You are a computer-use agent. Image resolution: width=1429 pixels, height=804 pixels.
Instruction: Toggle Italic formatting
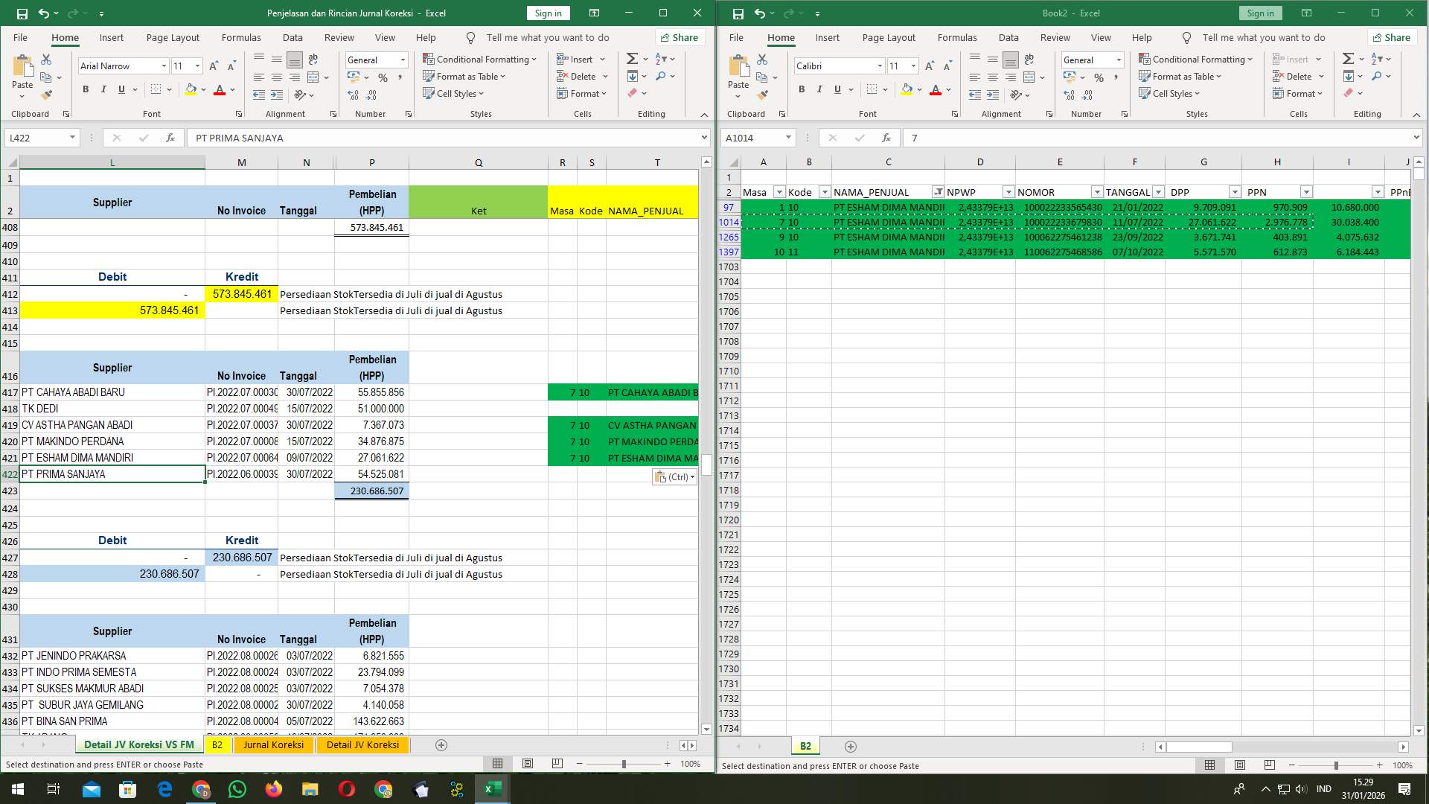coord(104,89)
